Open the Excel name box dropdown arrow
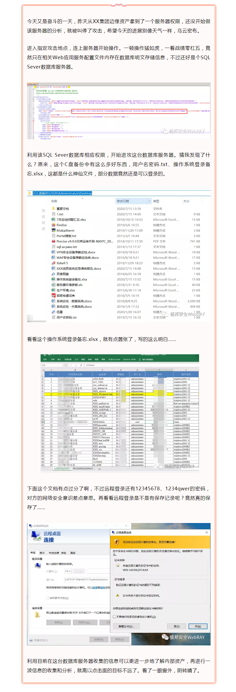The height and width of the screenshot is (692, 236). 62,365
